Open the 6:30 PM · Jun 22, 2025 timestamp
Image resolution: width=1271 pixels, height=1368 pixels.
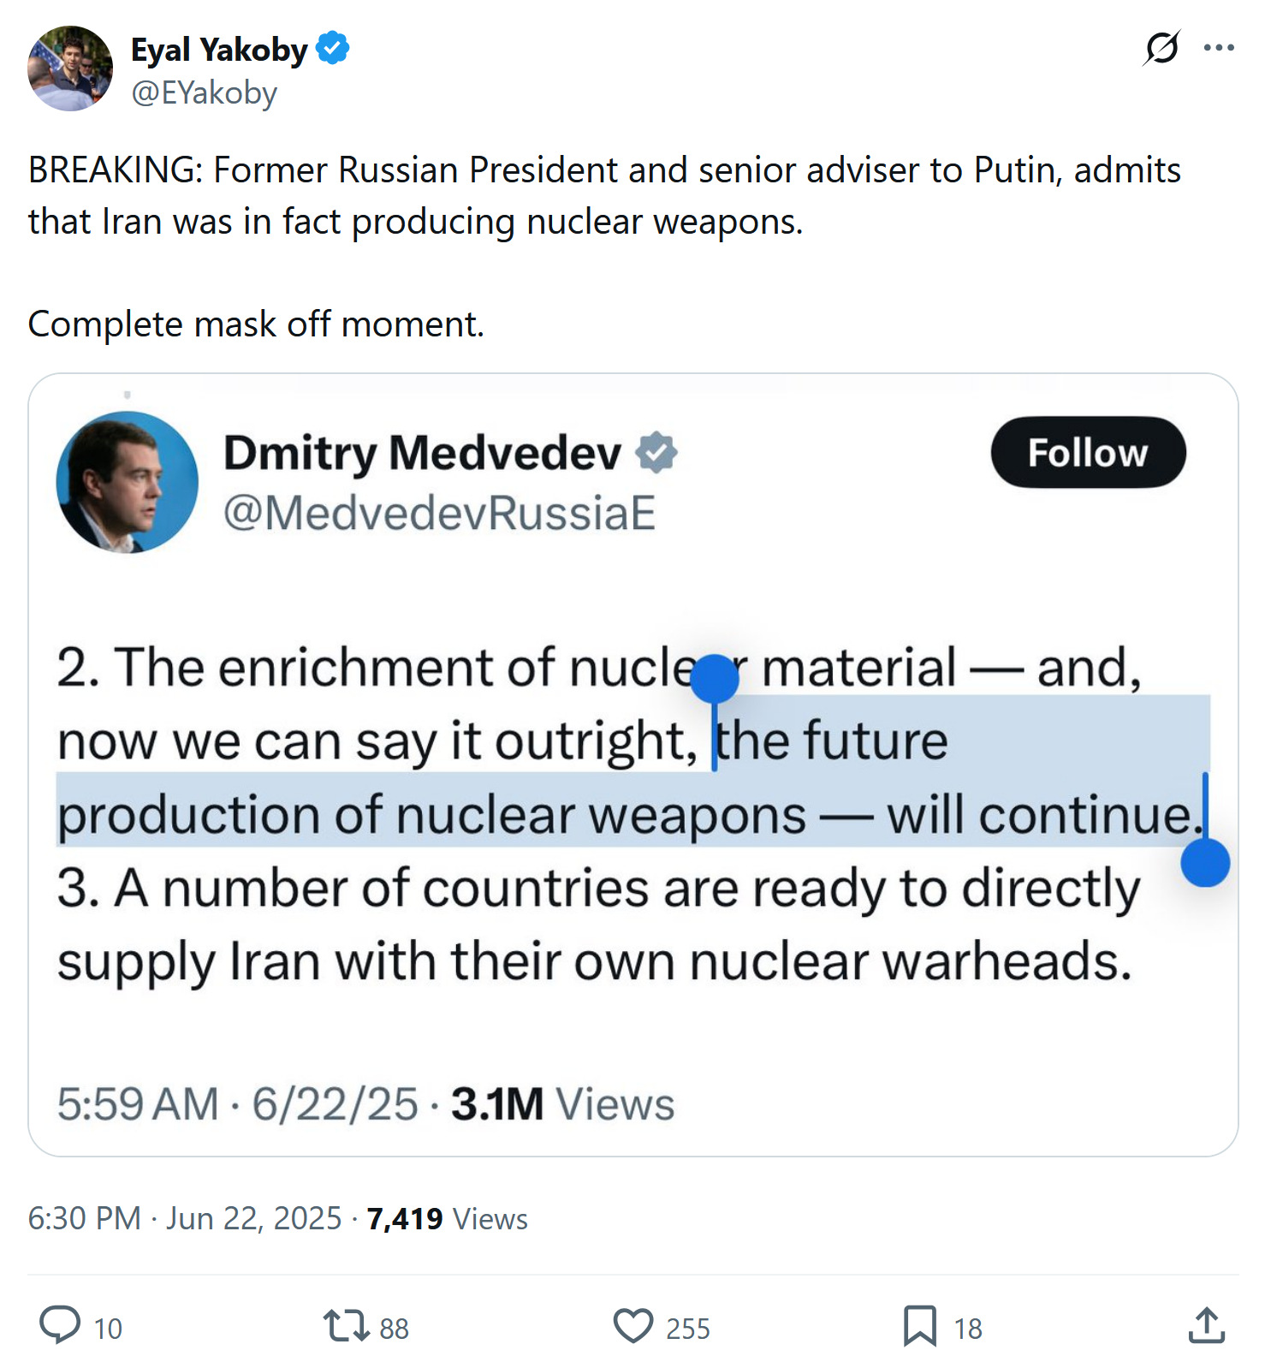pos(184,1218)
